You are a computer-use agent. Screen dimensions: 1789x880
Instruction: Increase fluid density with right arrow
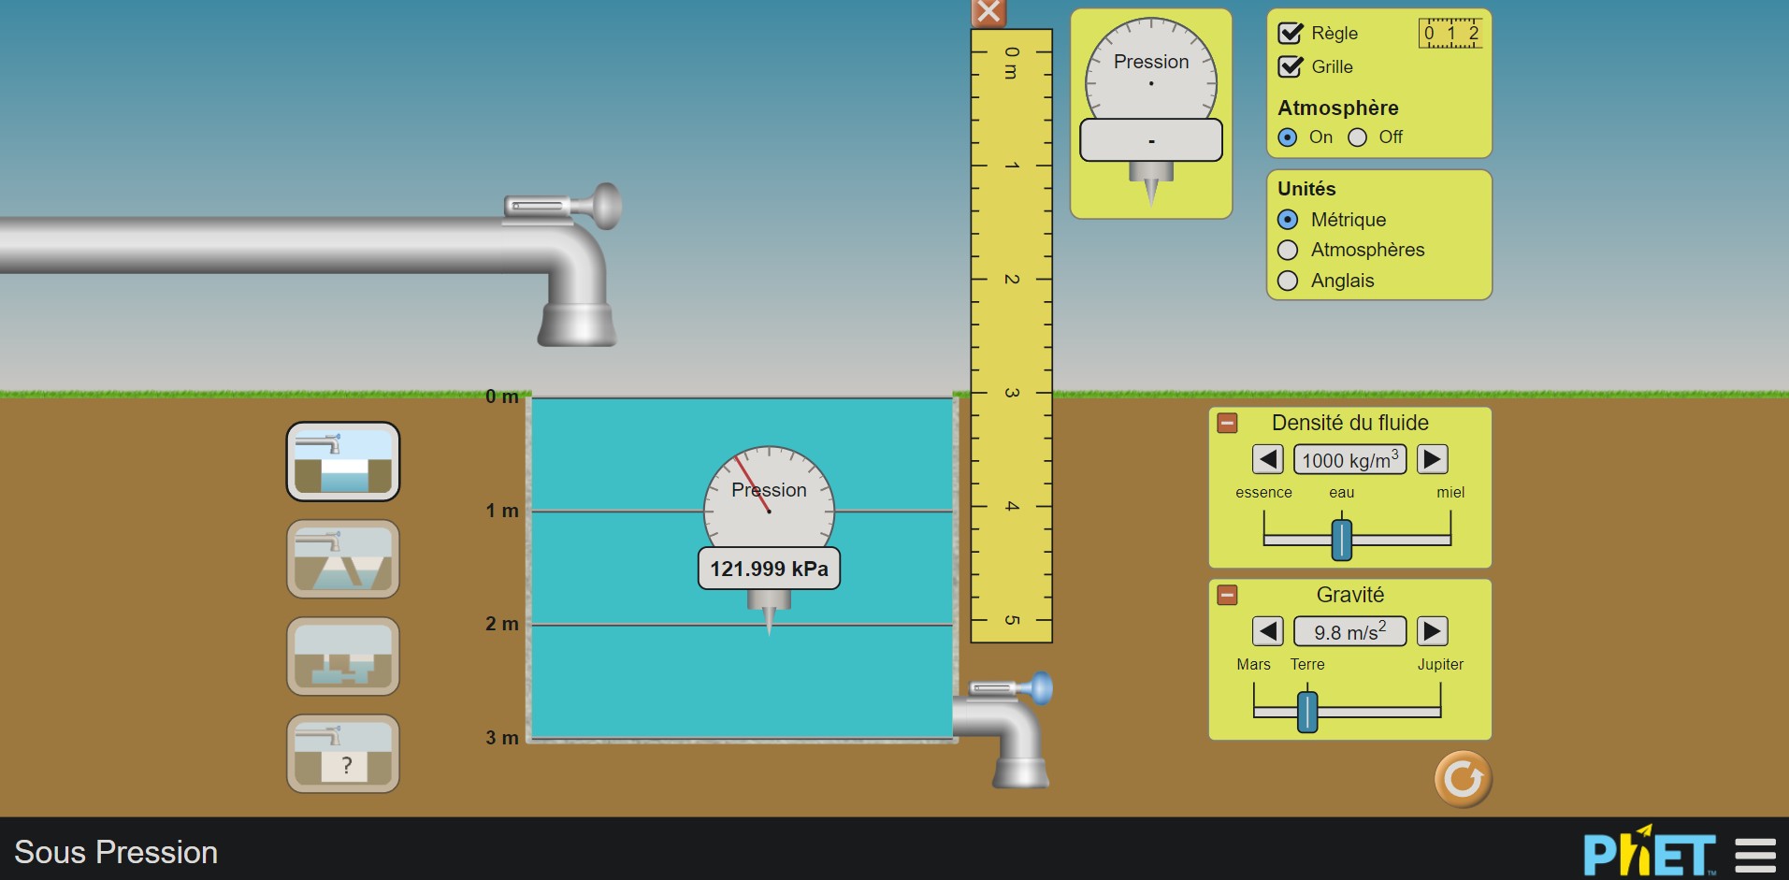[x=1433, y=459]
